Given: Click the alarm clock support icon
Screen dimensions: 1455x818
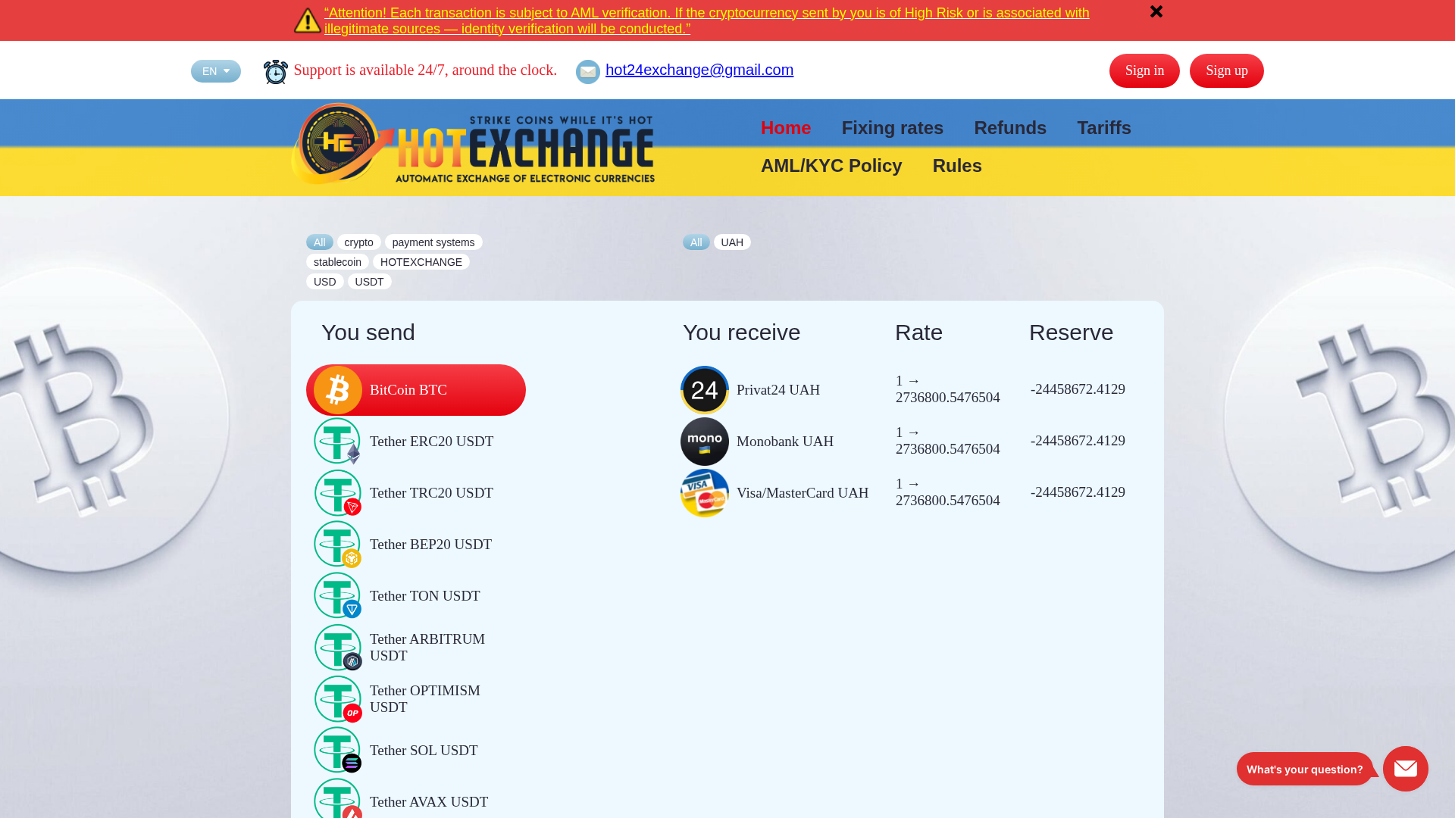Looking at the screenshot, I should pos(276,72).
